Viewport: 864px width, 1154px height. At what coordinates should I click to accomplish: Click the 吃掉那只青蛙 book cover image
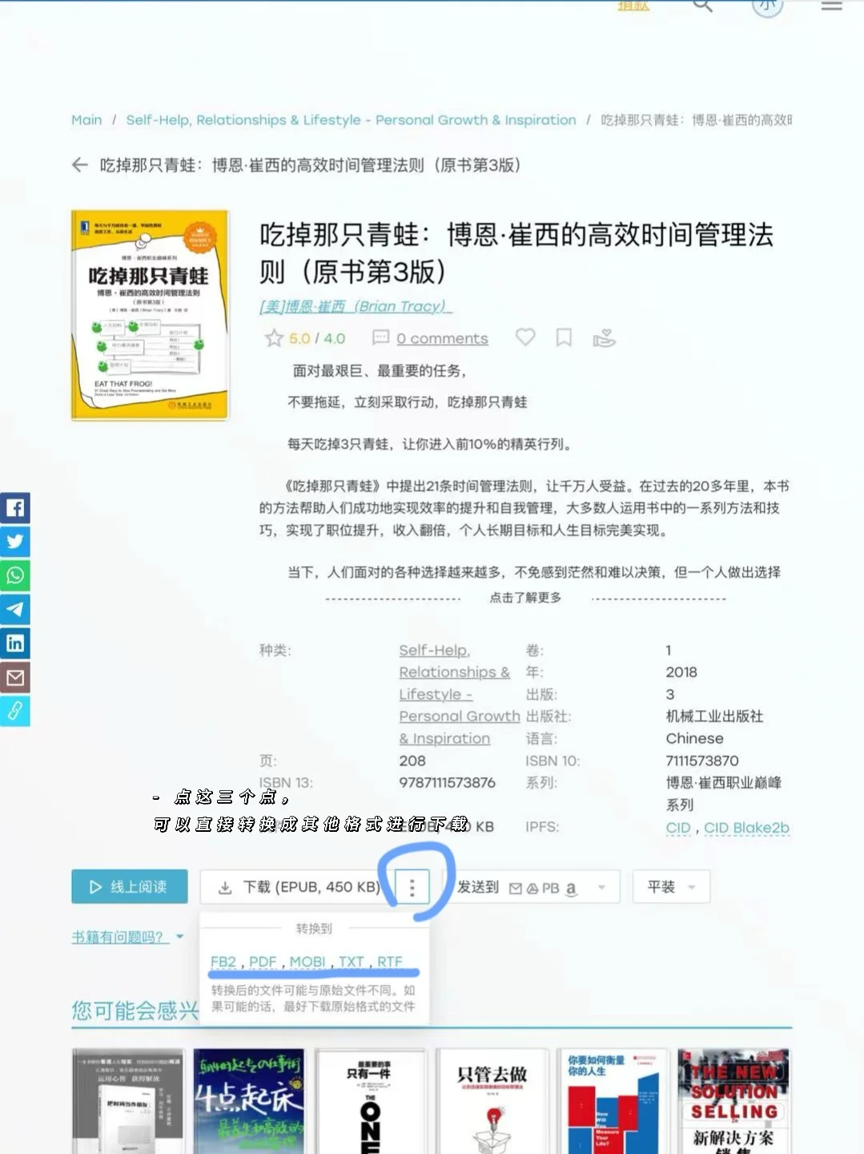tap(150, 315)
